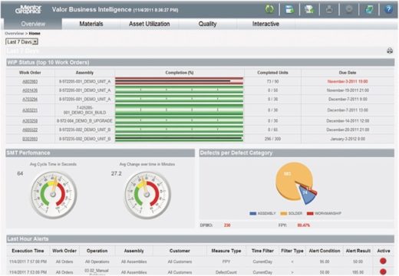Open work order link in the 296 / 300 row
The image size is (399, 276).
coord(30,139)
